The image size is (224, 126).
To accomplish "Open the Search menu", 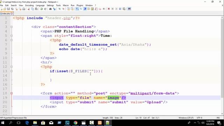I will (14, 5).
